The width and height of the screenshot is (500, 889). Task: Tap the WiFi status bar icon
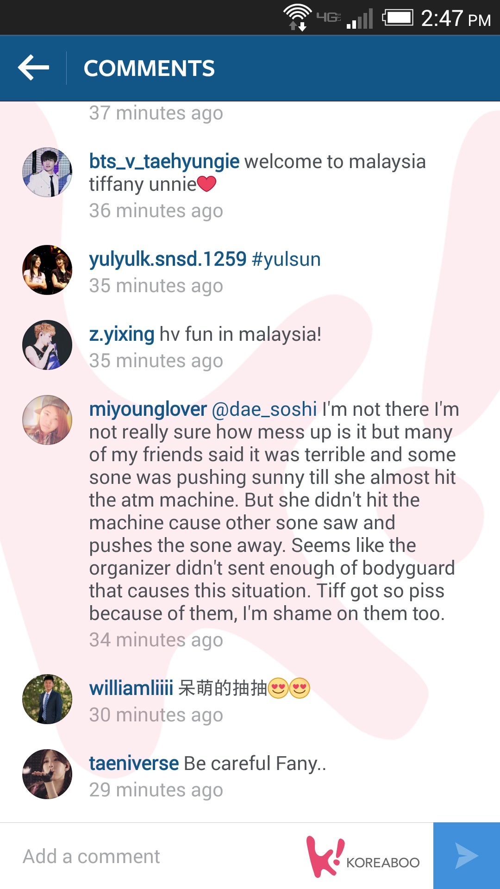[298, 17]
